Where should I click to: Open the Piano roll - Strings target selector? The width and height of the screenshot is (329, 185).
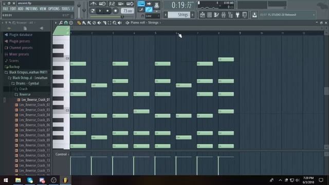(144, 23)
